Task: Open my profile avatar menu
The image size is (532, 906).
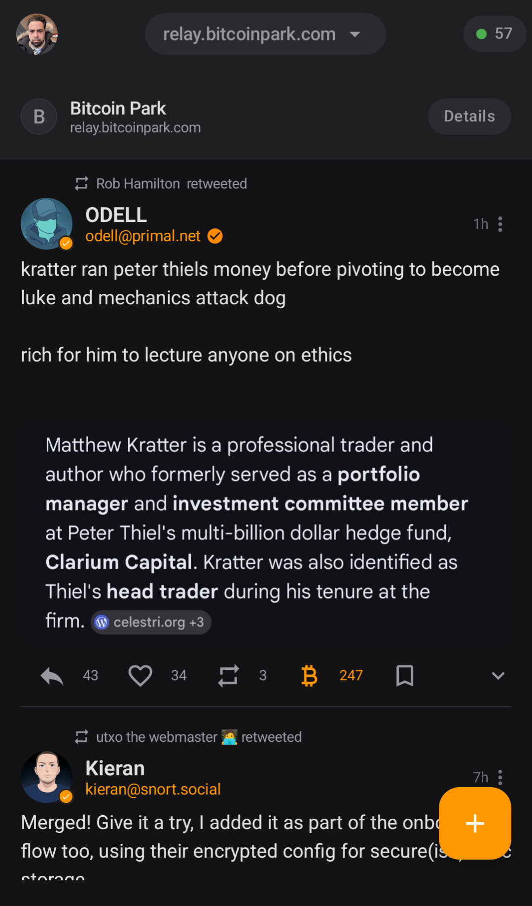Action: [x=37, y=34]
